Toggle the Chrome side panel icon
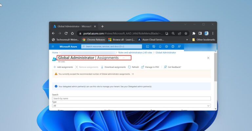The height and width of the screenshot is (131, 252). (200, 33)
